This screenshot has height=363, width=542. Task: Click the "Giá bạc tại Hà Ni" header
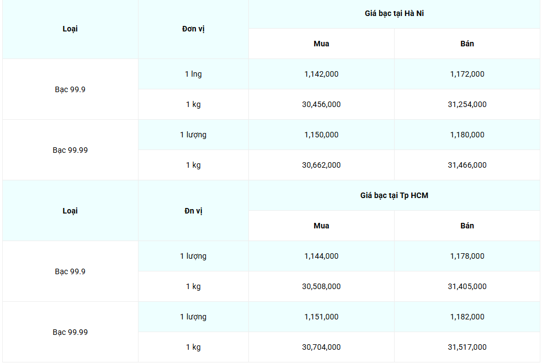click(394, 14)
